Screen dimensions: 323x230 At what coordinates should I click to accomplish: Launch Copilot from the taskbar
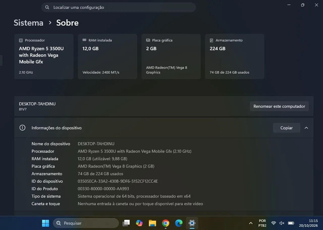point(139,223)
